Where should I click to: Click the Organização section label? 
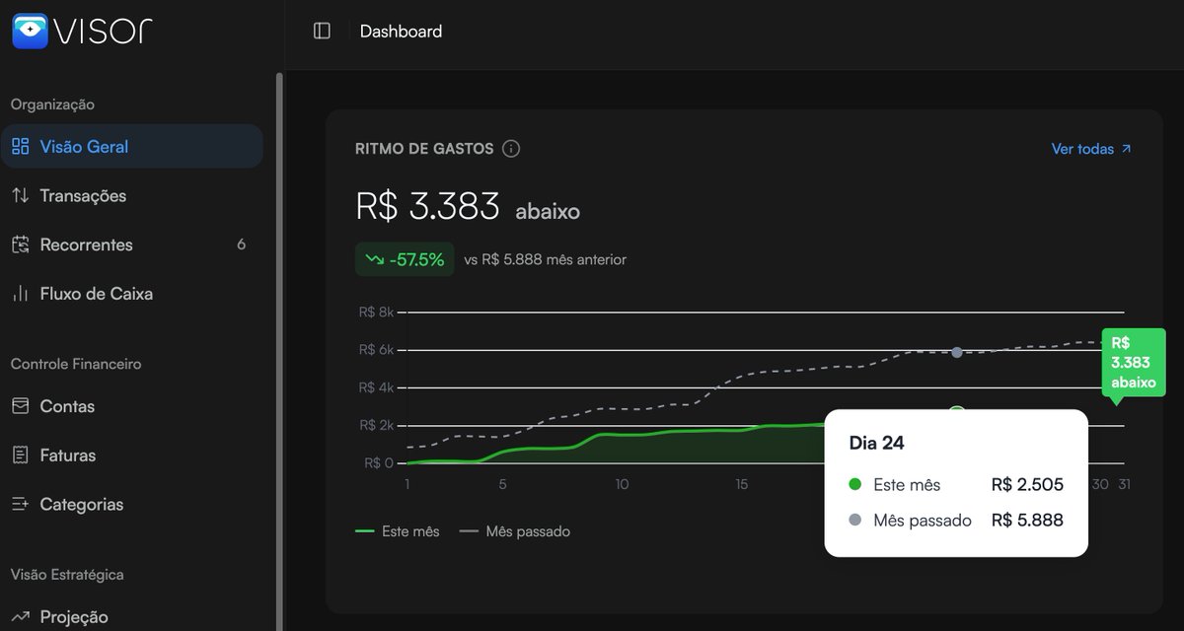(x=52, y=105)
